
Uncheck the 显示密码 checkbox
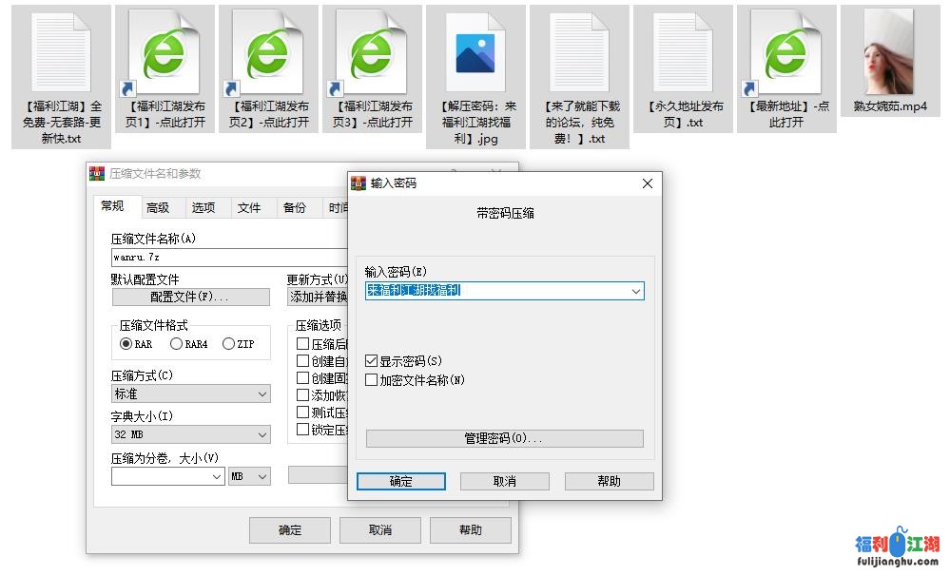372,361
